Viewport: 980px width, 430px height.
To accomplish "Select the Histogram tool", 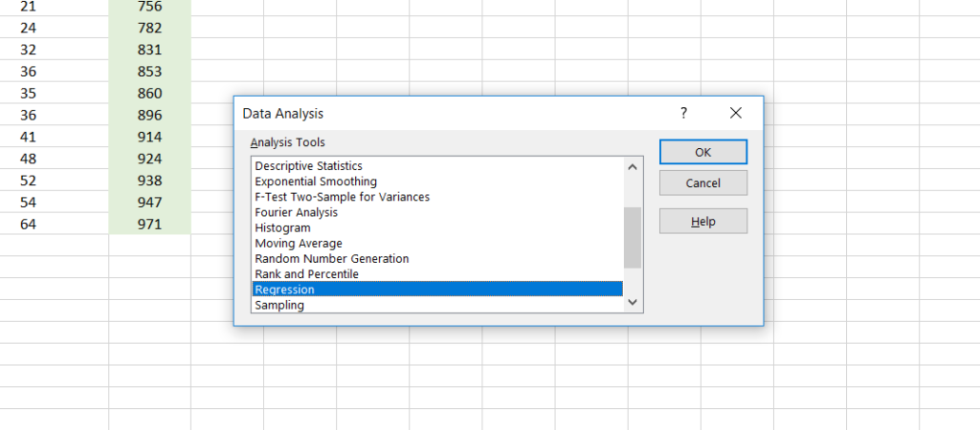I will pyautogui.click(x=282, y=228).
